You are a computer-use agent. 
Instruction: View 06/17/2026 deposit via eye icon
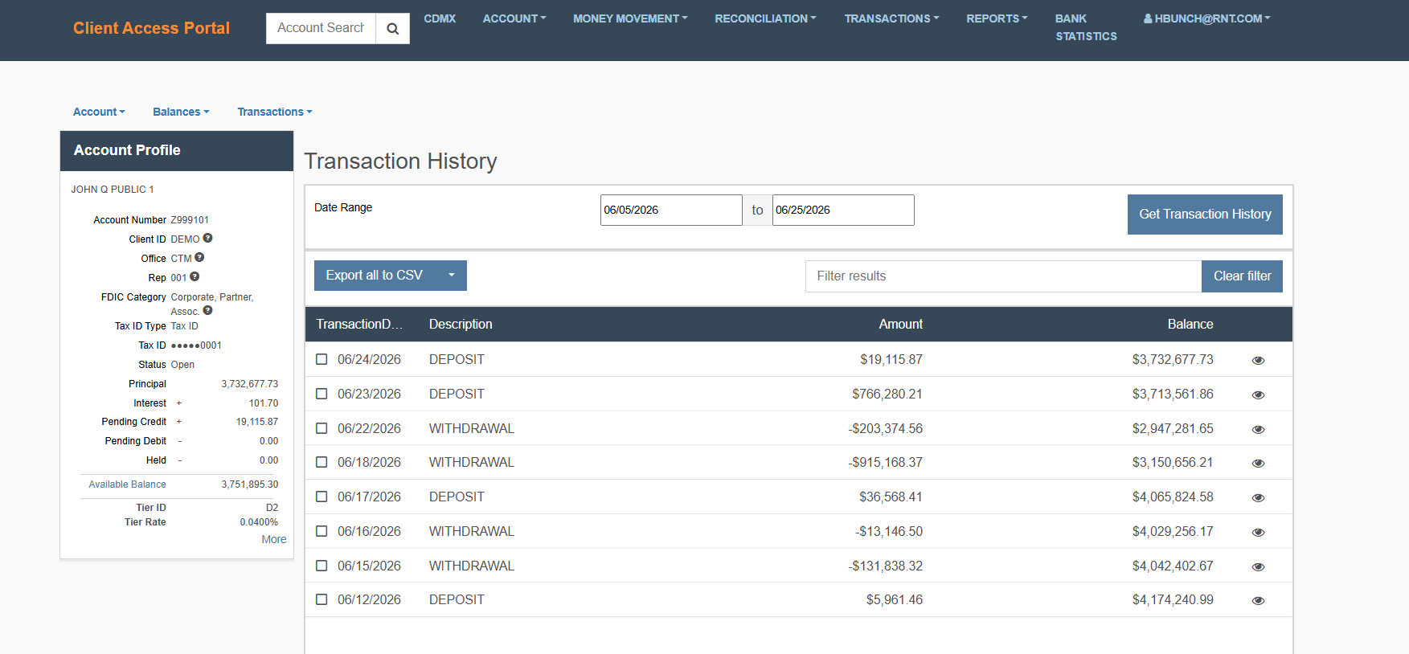(x=1258, y=498)
